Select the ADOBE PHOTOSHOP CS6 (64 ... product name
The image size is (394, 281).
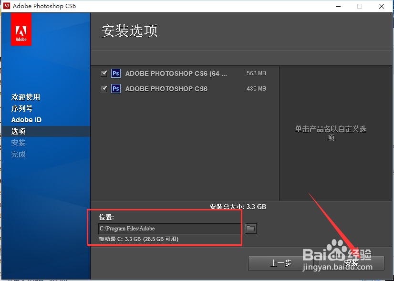coord(176,73)
